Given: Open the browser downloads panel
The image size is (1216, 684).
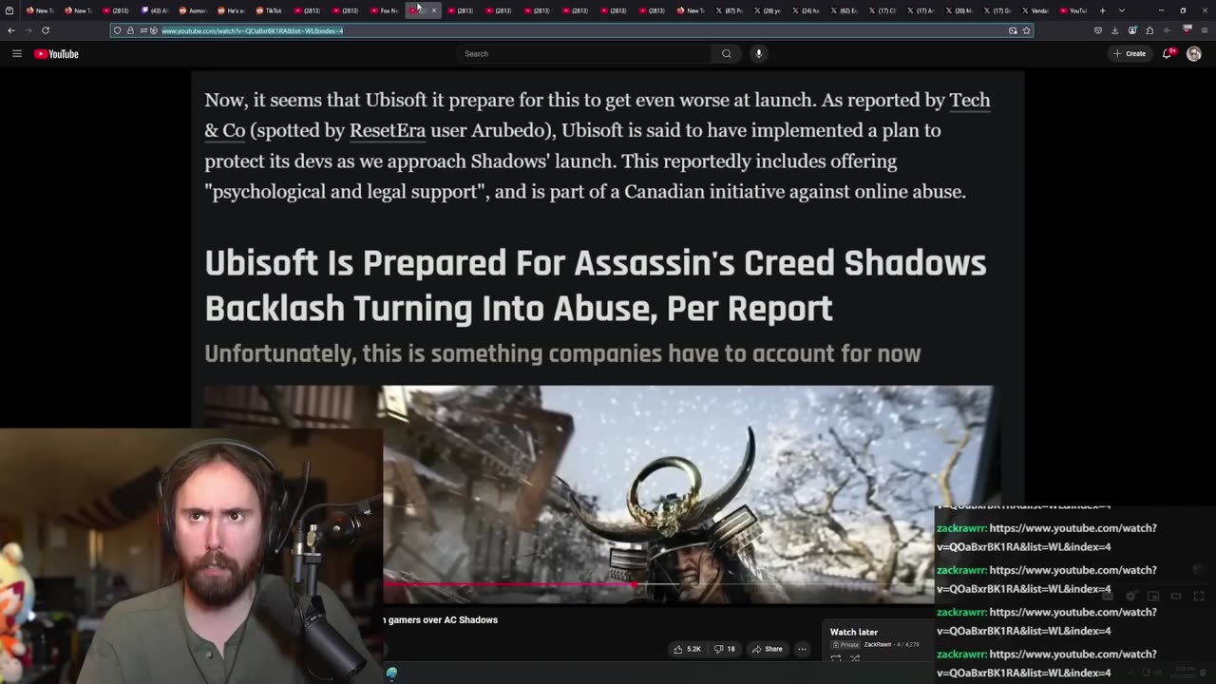Looking at the screenshot, I should tap(1115, 30).
